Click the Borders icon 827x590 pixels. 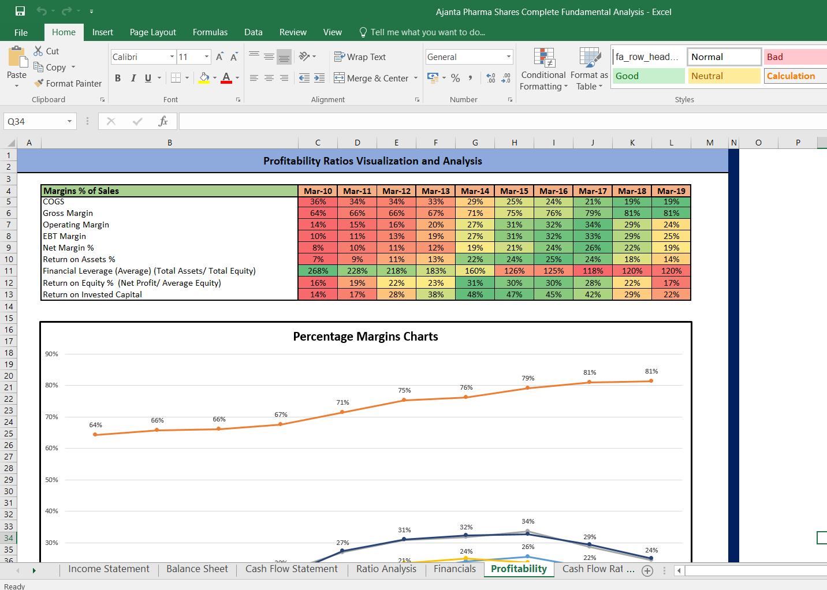tap(176, 78)
